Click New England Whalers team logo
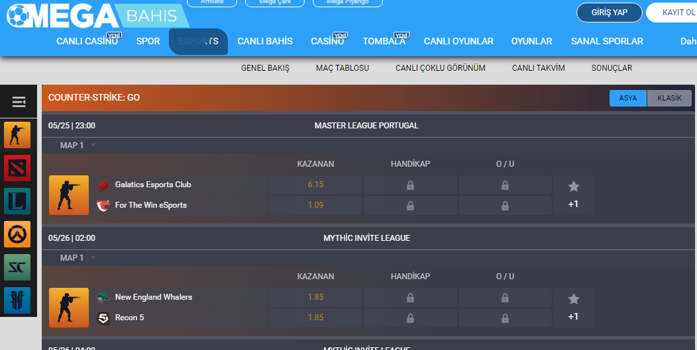This screenshot has width=697, height=350. click(103, 297)
